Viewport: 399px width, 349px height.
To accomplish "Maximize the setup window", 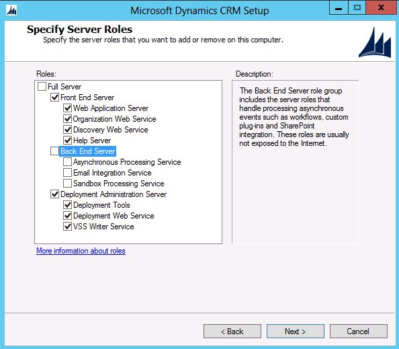I will point(357,7).
